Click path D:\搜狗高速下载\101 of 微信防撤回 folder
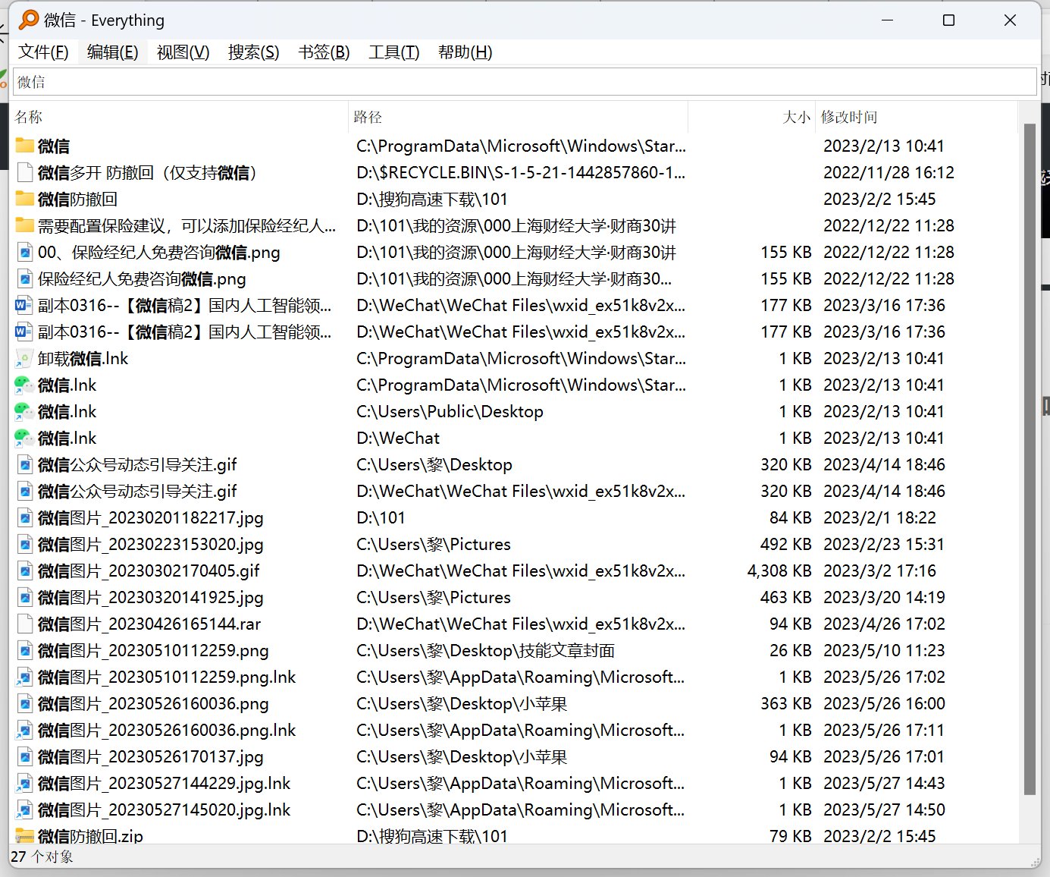1050x877 pixels. tap(432, 199)
